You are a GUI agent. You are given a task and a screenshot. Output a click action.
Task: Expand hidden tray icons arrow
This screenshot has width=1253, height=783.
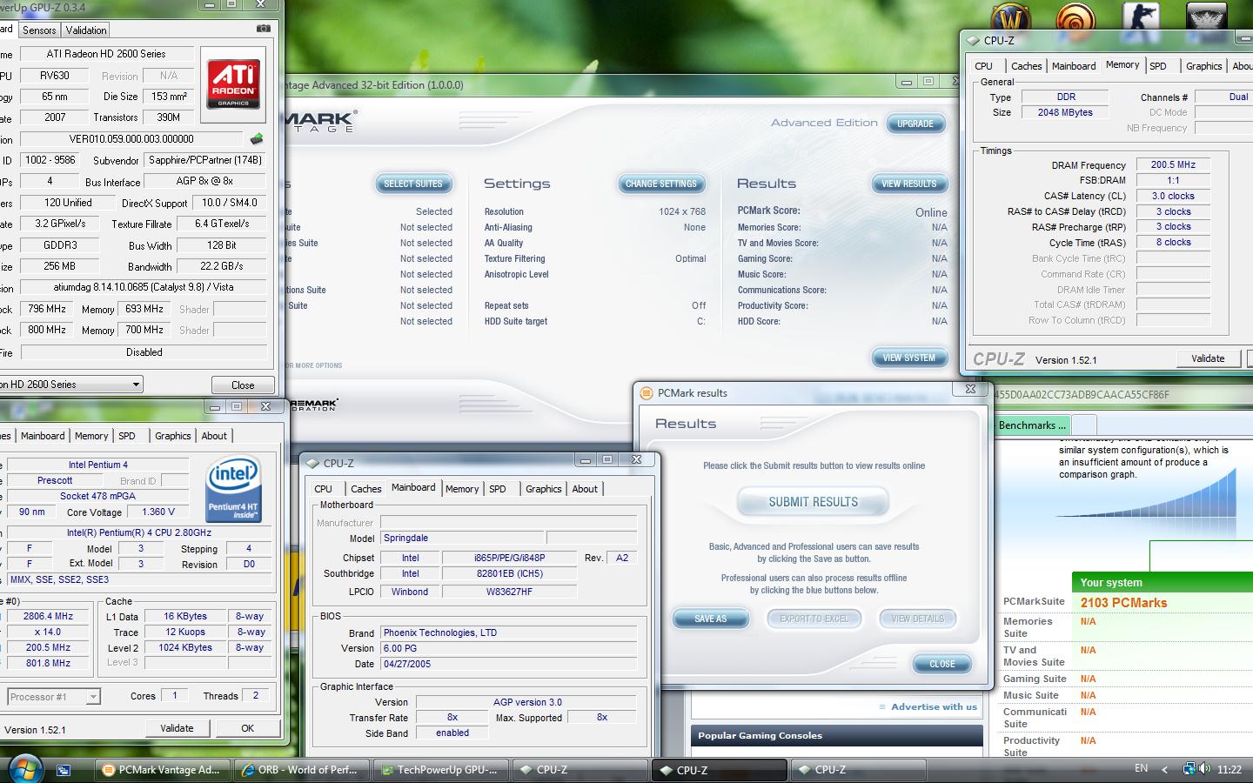(x=1165, y=770)
